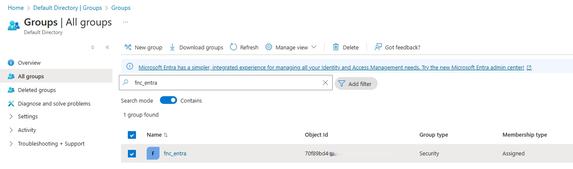Click the New group icon
The image size is (573, 169).
pyautogui.click(x=128, y=47)
